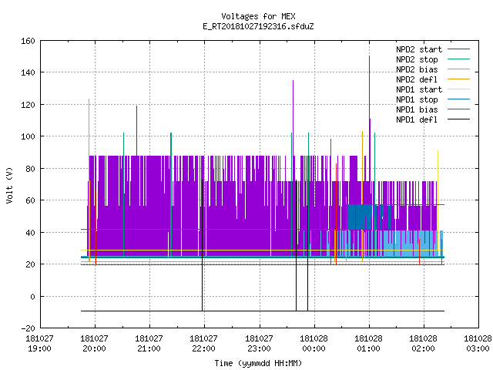Click the x-axis tick '181027 22:00'
This screenshot has height=370, width=493.
click(203, 344)
